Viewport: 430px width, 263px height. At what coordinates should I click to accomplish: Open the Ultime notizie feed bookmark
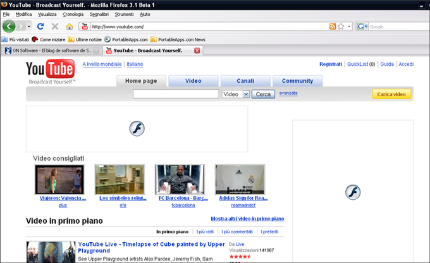85,39
